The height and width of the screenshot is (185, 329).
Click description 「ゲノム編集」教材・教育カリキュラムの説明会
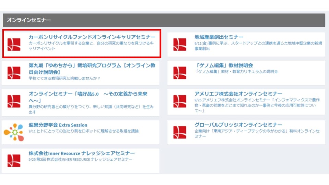(236, 72)
